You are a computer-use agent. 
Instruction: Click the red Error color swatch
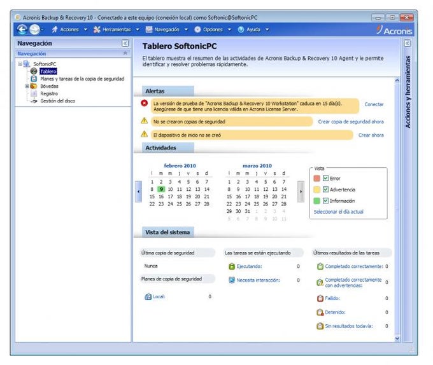(x=316, y=178)
